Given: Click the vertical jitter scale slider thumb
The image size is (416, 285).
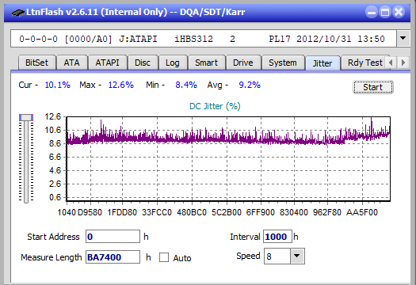Looking at the screenshot, I should [x=26, y=117].
